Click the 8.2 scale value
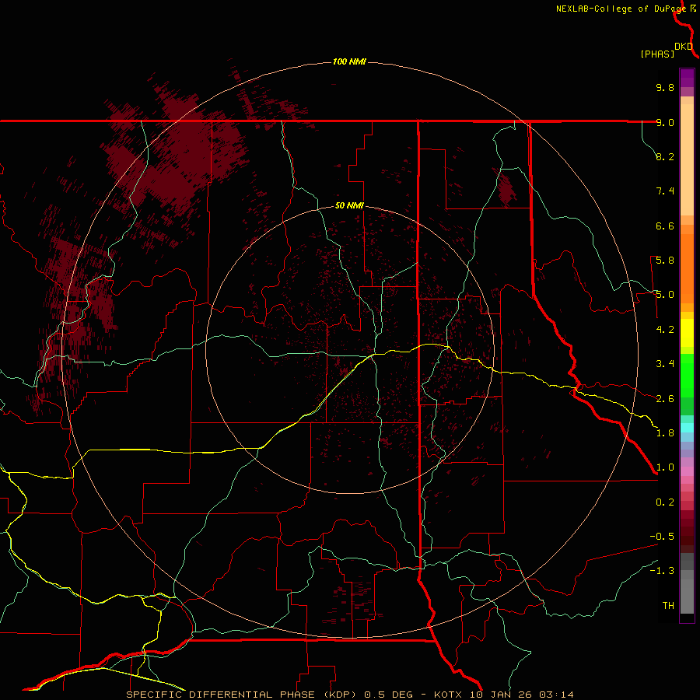The width and height of the screenshot is (700, 700). (665, 156)
